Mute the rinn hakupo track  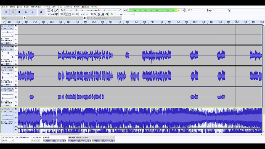tap(4, 70)
